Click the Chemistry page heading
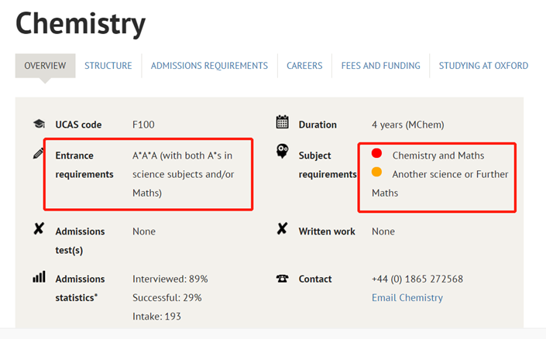Image resolution: width=546 pixels, height=339 pixels. tap(81, 24)
